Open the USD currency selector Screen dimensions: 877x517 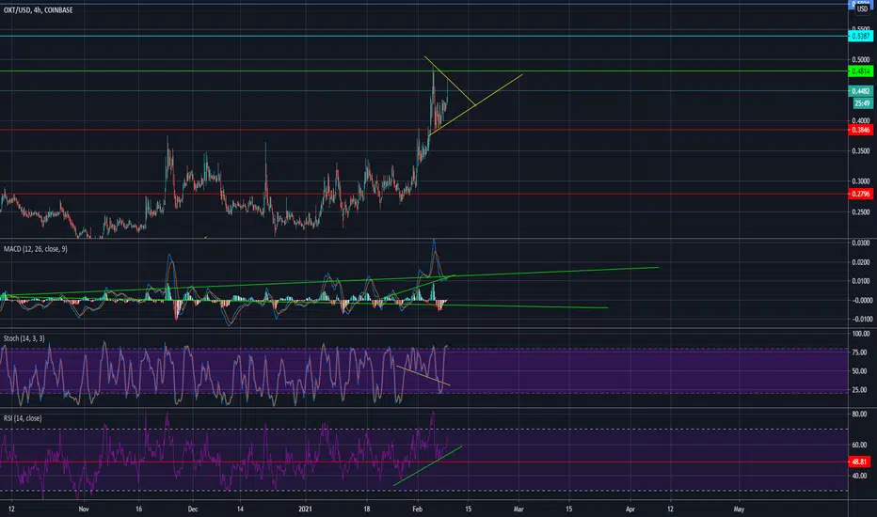[x=862, y=9]
